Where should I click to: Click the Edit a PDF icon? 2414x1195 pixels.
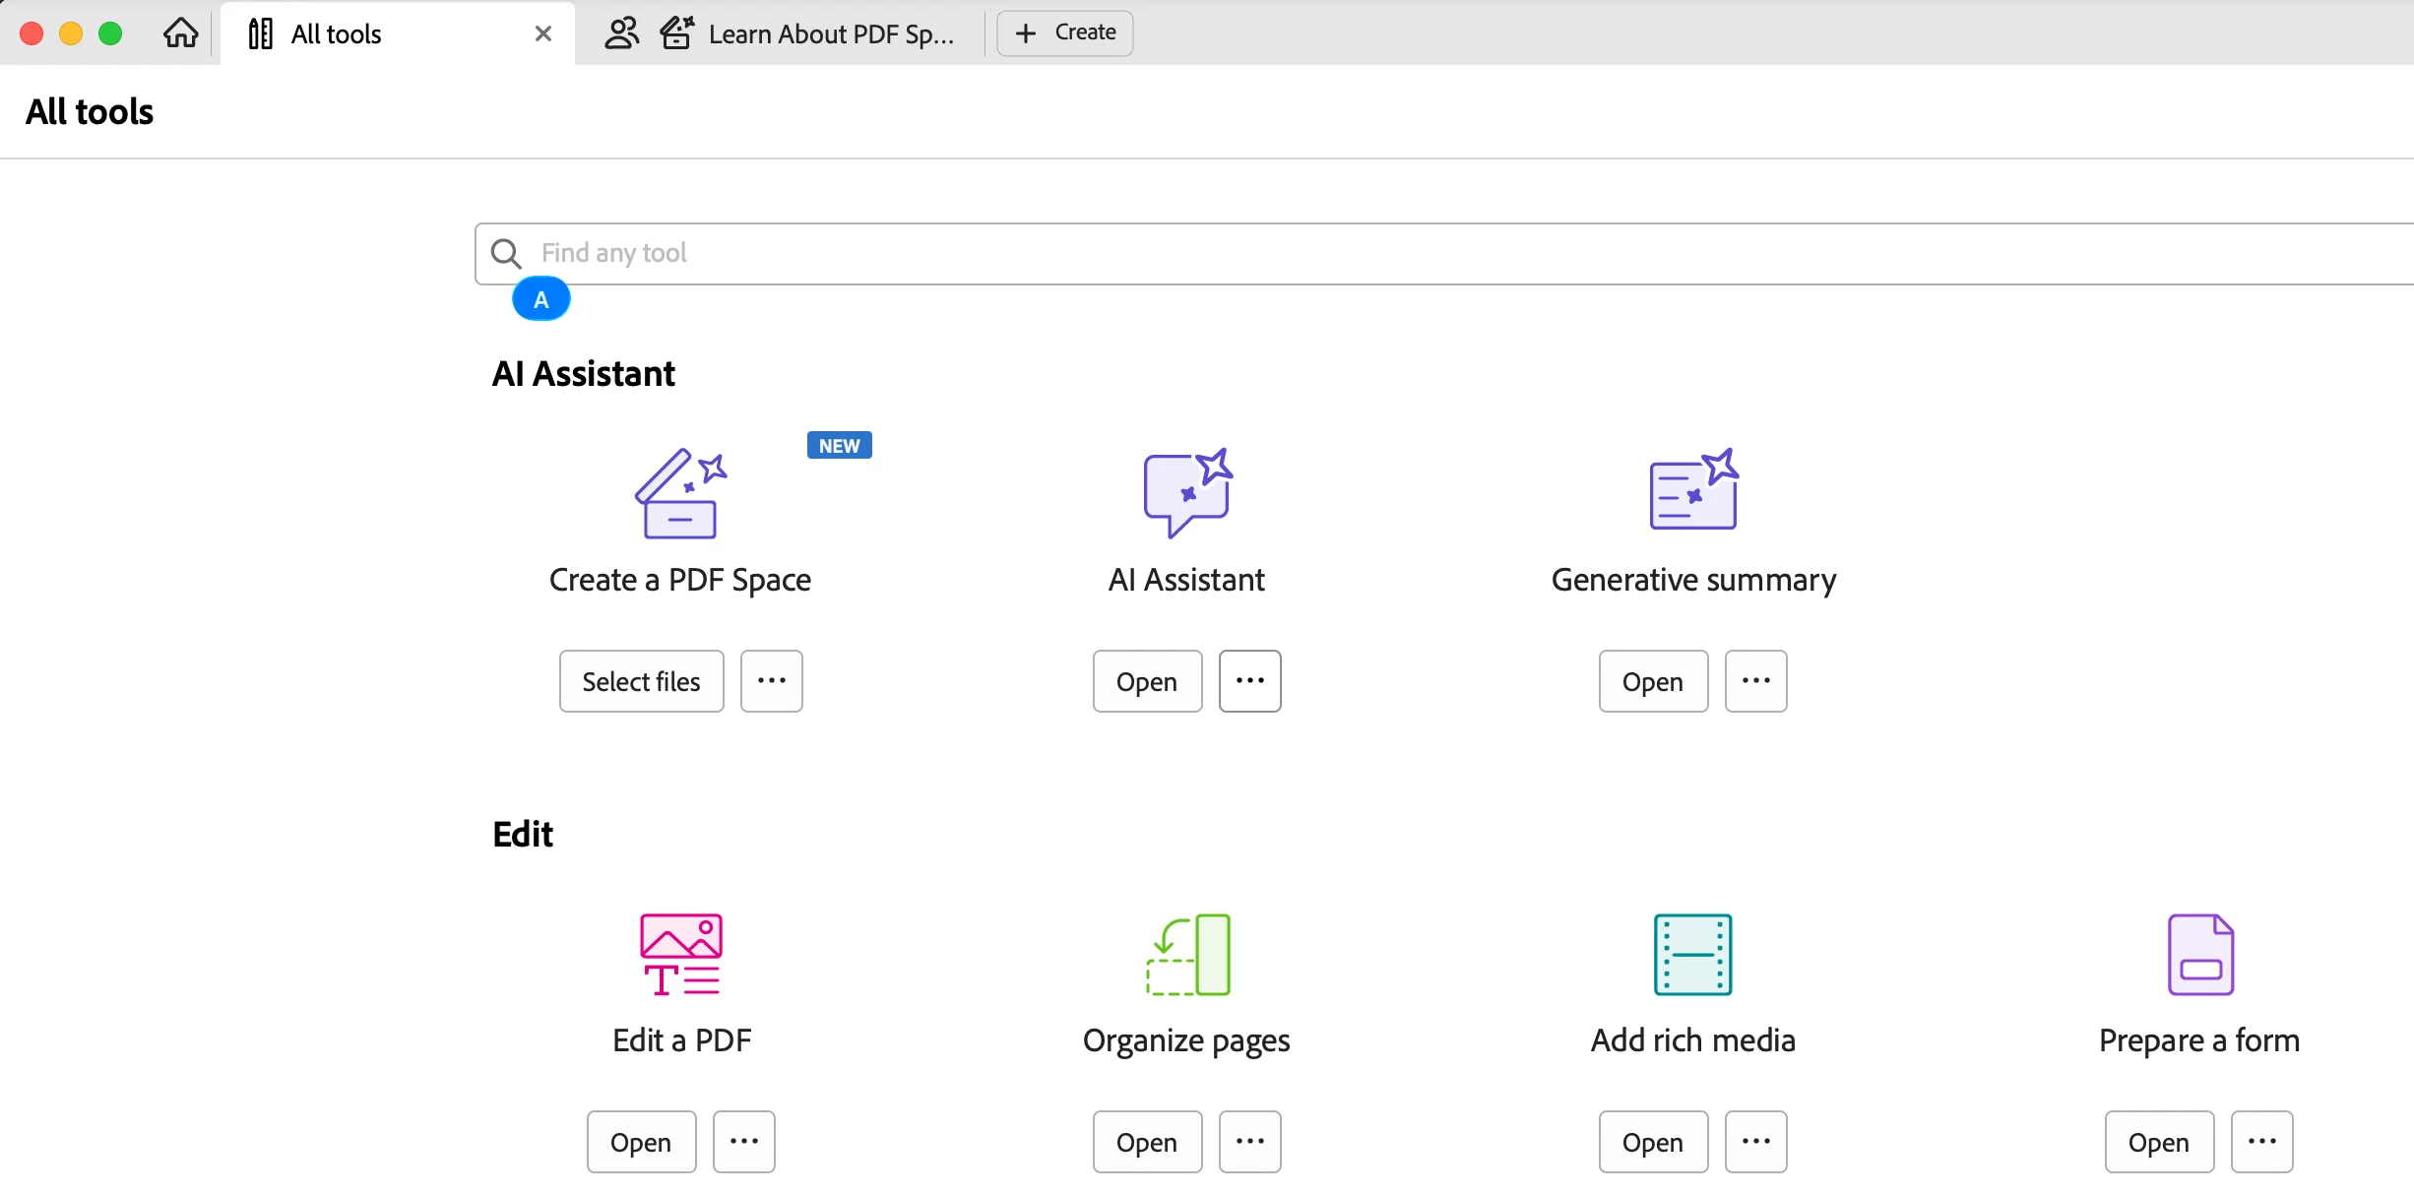coord(681,955)
